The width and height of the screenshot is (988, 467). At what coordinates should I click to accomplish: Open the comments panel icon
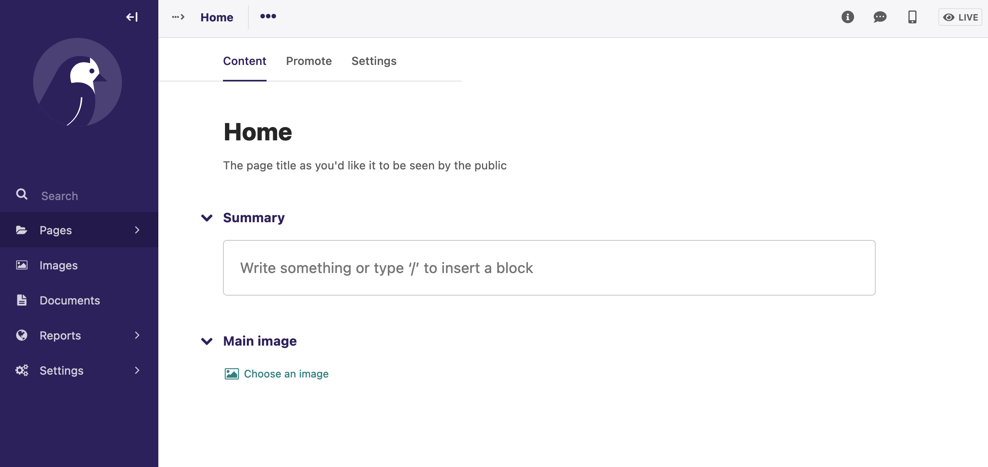click(x=880, y=17)
